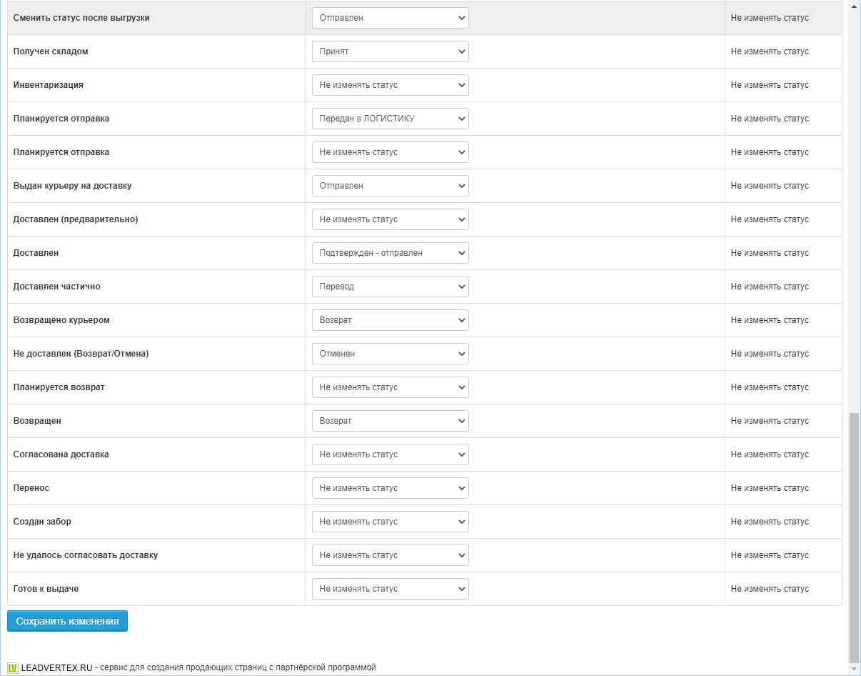The image size is (861, 676).
Task: Open Не удалось согласовать доставку dropdown
Action: coord(391,555)
